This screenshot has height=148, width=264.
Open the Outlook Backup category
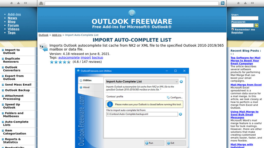tap(17, 90)
